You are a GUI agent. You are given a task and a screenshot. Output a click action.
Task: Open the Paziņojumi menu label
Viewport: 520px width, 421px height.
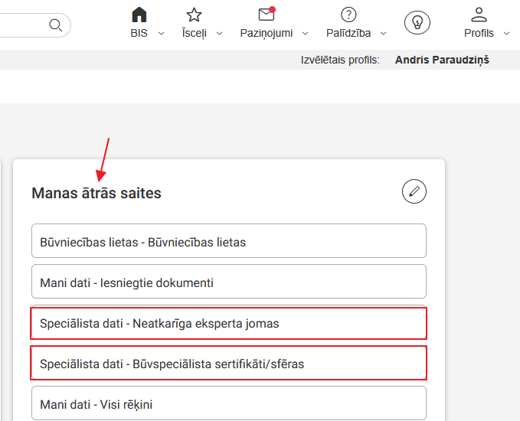coord(267,33)
